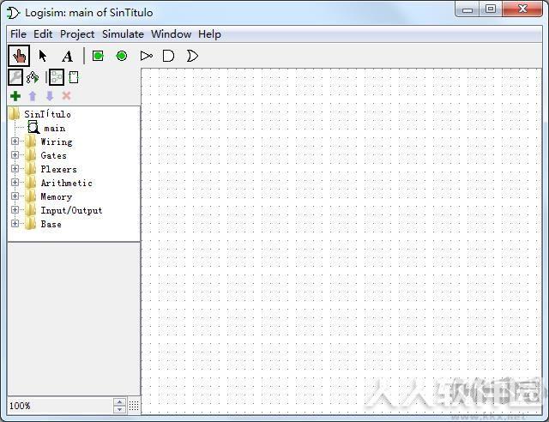Pick the AND gate tool

168,56
